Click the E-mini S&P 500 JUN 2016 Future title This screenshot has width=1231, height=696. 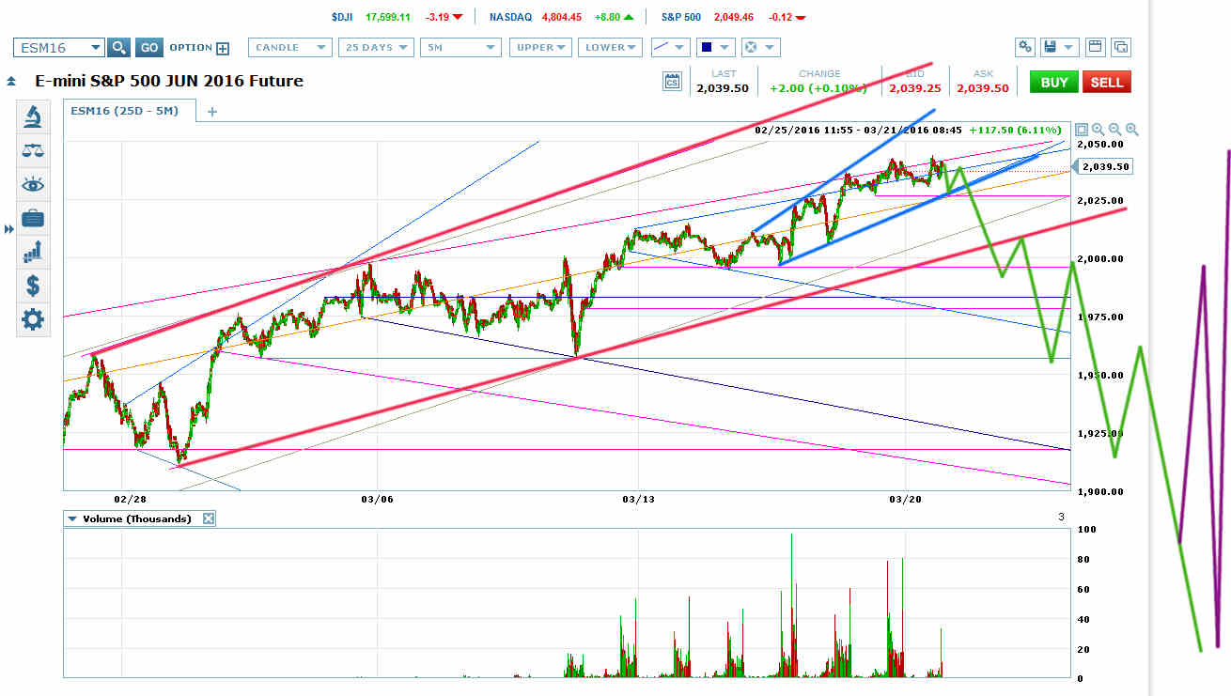[169, 81]
